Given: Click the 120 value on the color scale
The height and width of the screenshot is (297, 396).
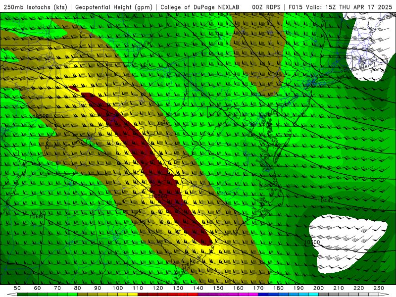Looking at the screenshot, I should [158, 288].
